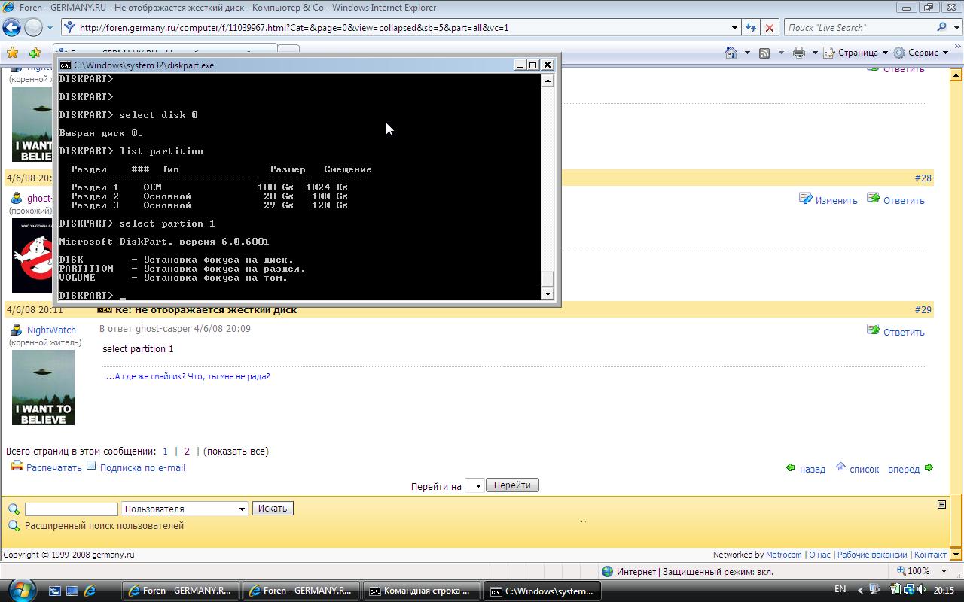Click the diskpart console vertical scrollbar down arrow
This screenshot has height=602, width=964.
point(548,293)
